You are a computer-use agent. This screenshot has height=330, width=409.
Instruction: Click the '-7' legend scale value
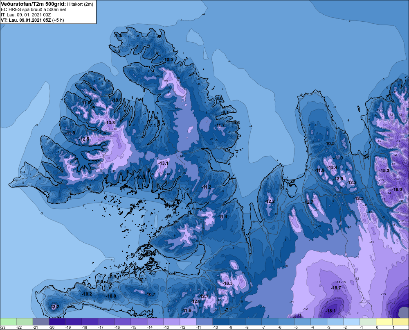263,328
